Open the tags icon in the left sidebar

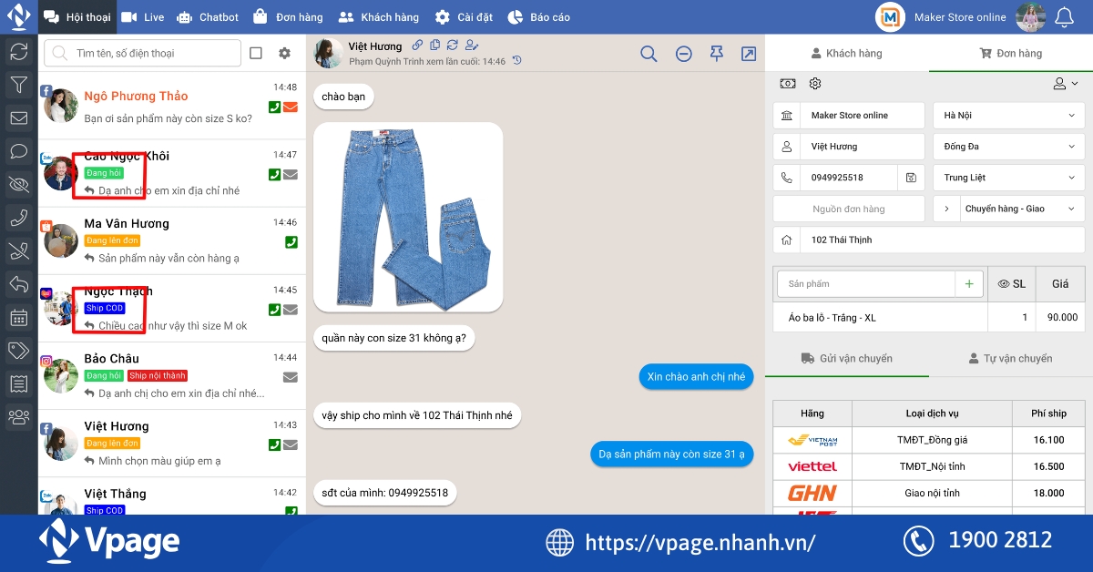point(18,350)
